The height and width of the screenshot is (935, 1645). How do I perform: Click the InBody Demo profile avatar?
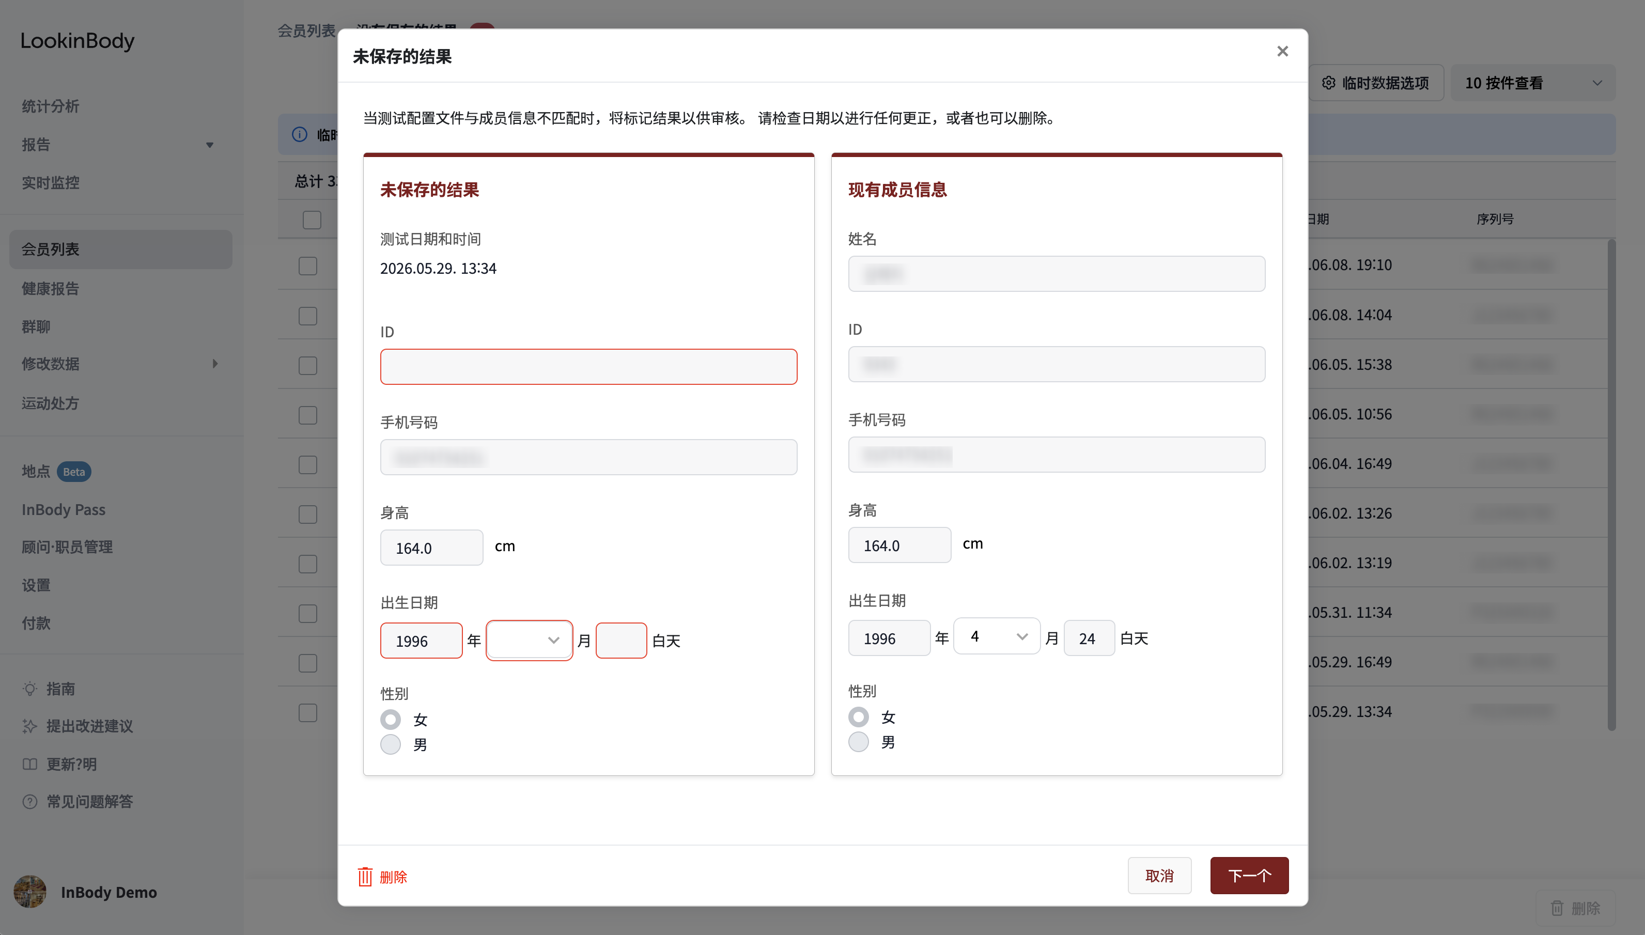click(30, 892)
